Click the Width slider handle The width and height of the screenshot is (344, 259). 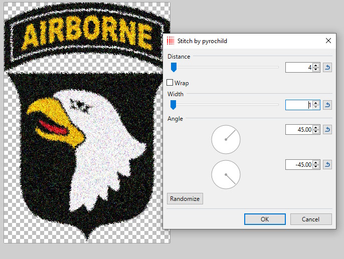click(x=174, y=105)
